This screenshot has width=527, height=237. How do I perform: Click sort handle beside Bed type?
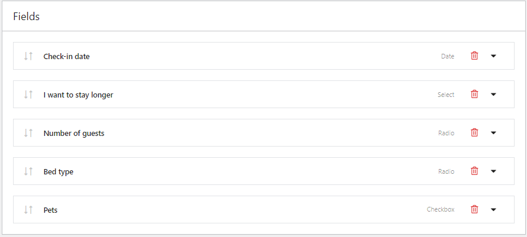click(28, 171)
